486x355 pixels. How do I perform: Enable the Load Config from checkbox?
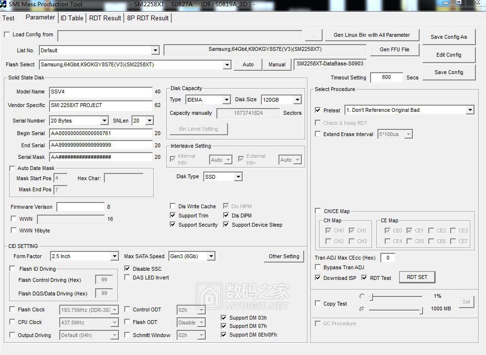coord(7,34)
